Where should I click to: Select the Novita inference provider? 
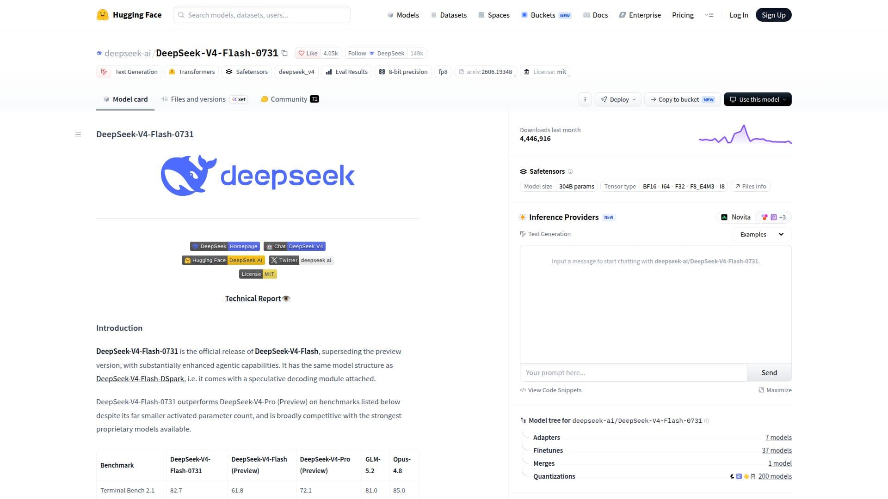(x=736, y=217)
